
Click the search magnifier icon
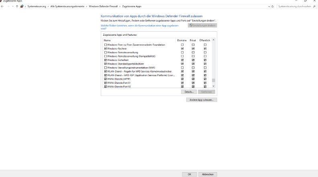point(314,6)
